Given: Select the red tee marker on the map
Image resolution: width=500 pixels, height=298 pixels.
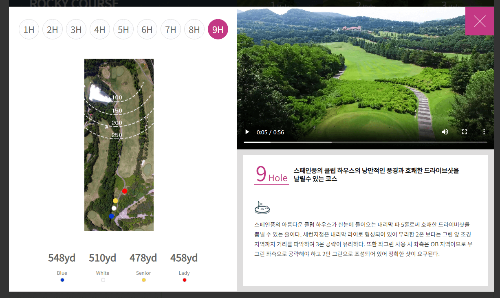Looking at the screenshot, I should pyautogui.click(x=125, y=191).
